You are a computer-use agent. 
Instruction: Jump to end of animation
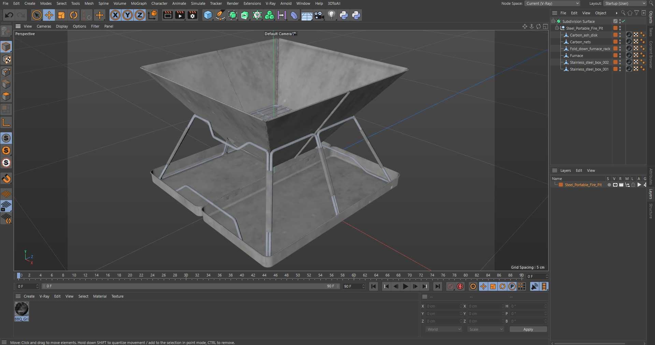438,286
